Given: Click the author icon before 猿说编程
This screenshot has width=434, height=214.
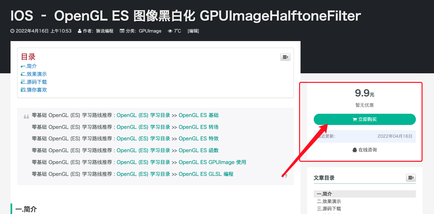Looking at the screenshot, I should [x=79, y=31].
